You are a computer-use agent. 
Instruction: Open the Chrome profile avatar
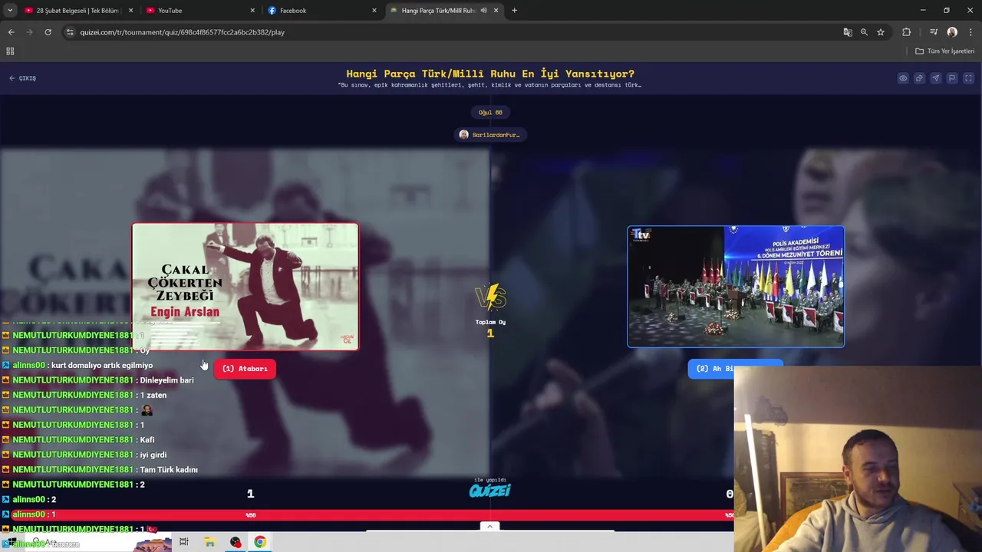point(952,32)
